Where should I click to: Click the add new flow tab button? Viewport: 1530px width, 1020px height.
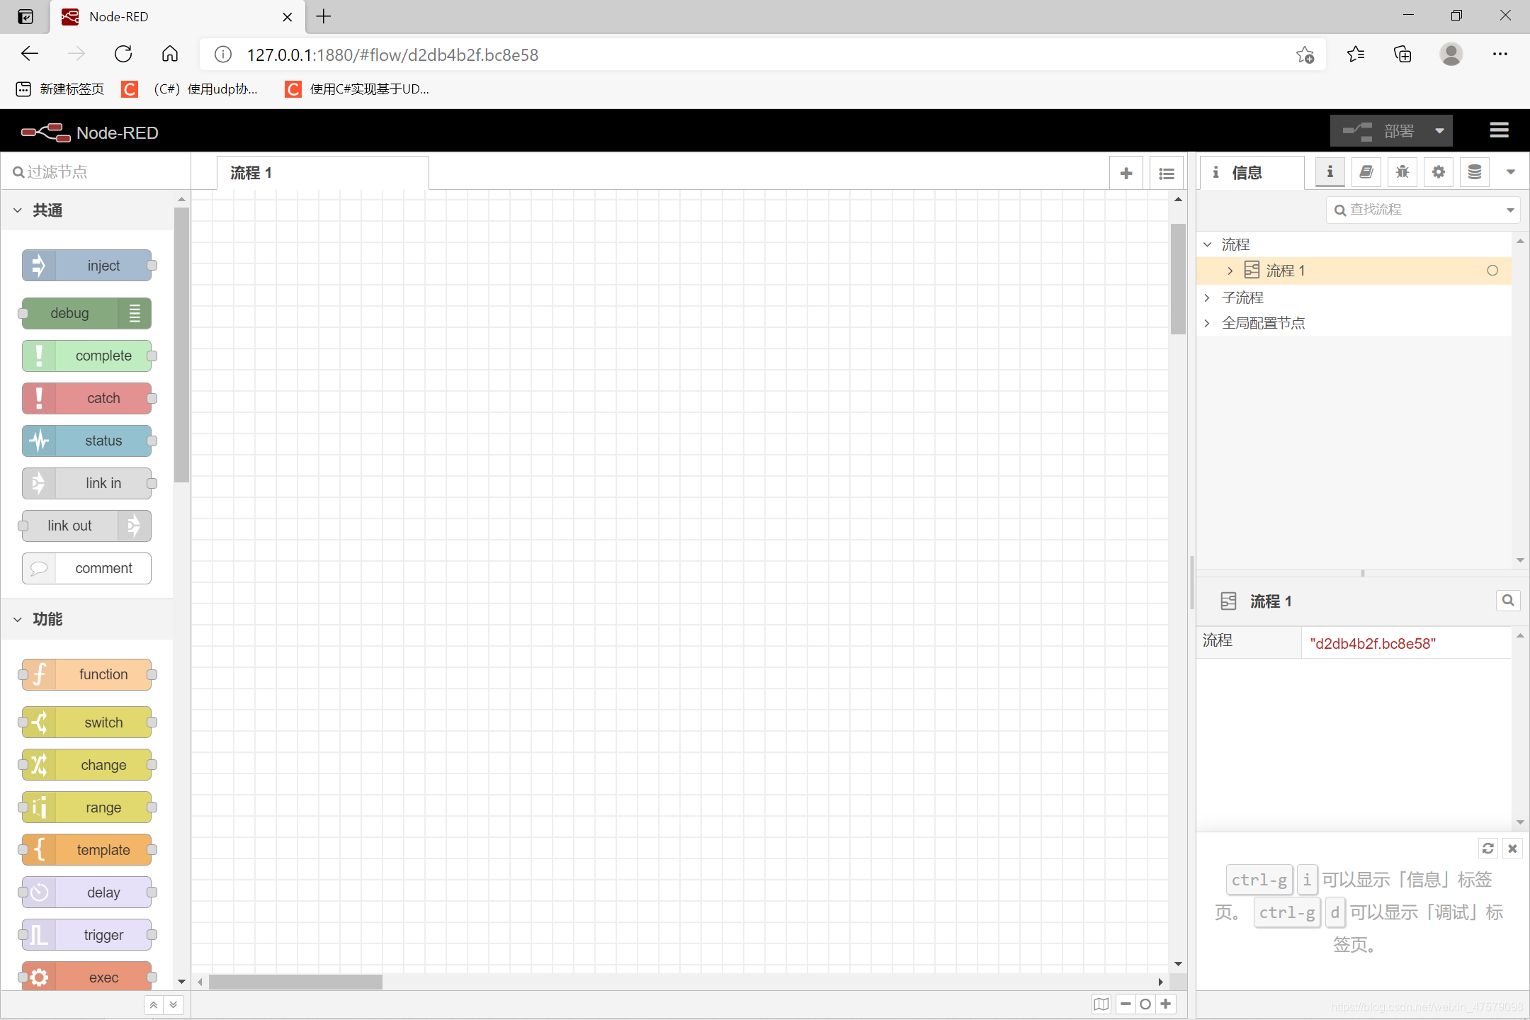(1126, 172)
